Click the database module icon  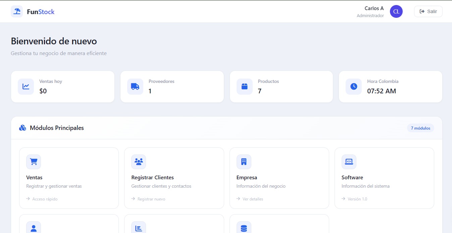pyautogui.click(x=244, y=228)
